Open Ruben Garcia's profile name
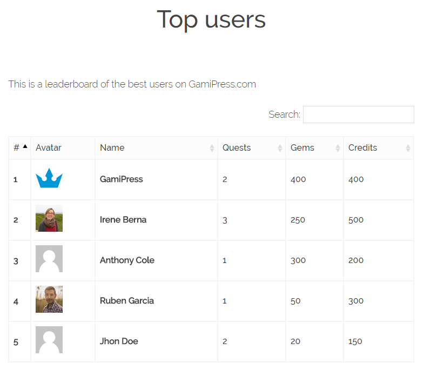Image resolution: width=424 pixels, height=370 pixels. (x=127, y=301)
